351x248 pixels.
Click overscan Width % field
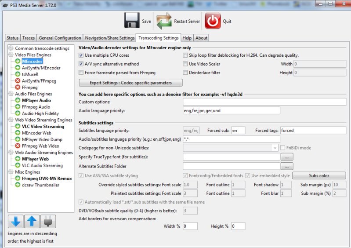pyautogui.click(x=190, y=226)
